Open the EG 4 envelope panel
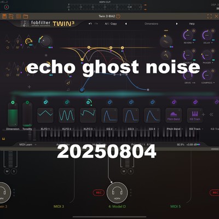Screen dimensions: 219x219 click(x=152, y=115)
